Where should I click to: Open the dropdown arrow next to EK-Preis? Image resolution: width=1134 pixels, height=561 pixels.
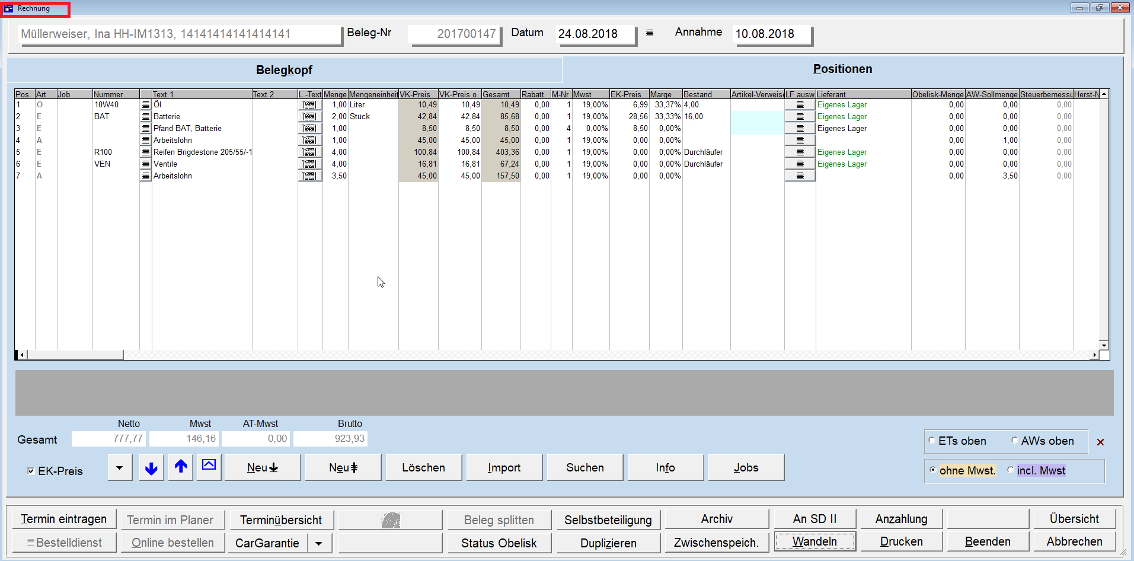click(120, 468)
